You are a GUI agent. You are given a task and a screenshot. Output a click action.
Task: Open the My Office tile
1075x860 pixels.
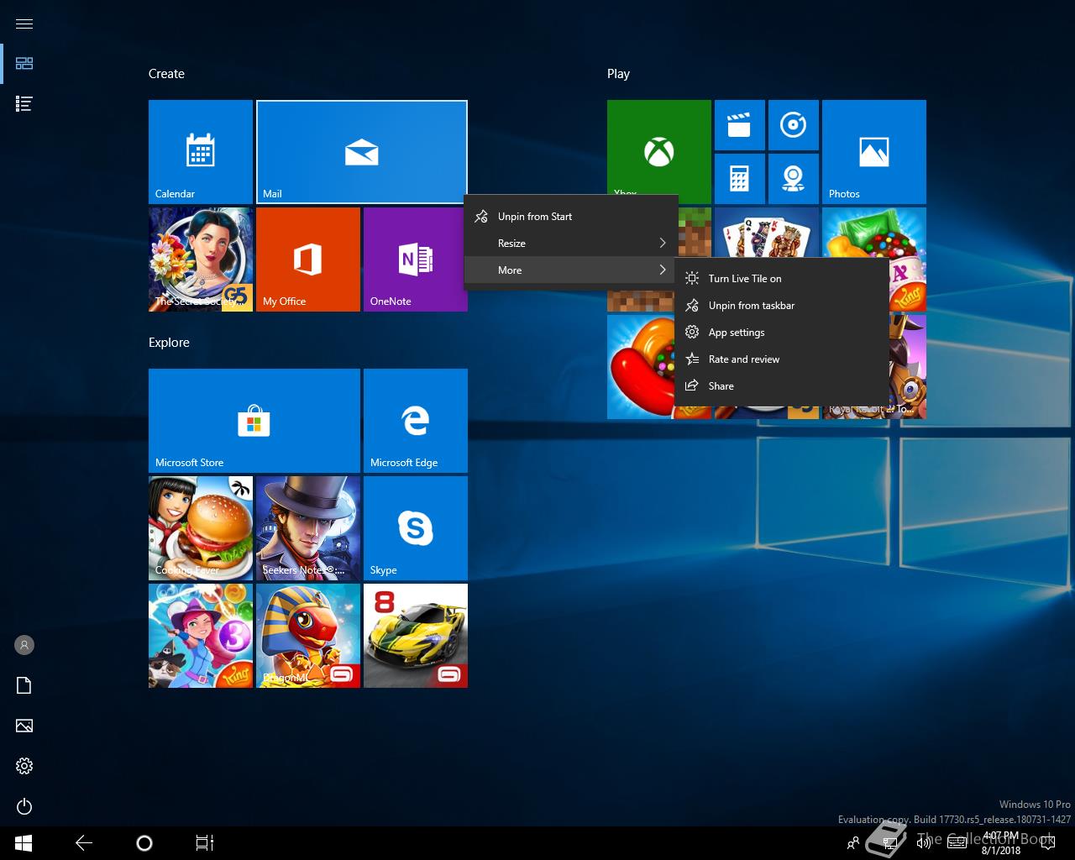click(308, 260)
